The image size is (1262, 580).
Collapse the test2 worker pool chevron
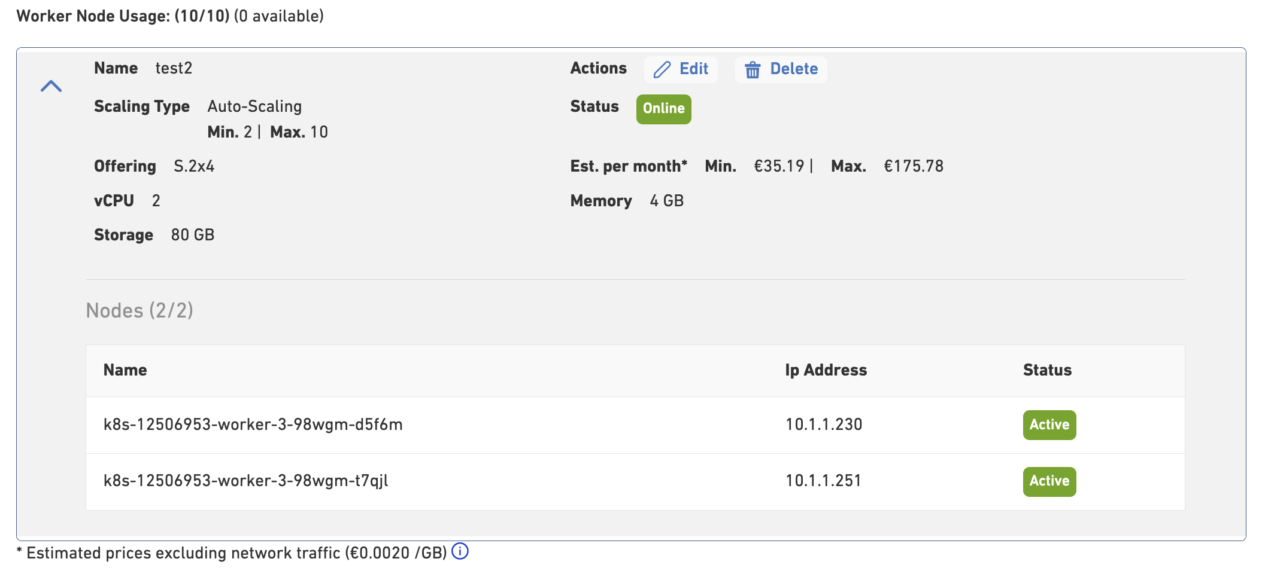click(x=51, y=86)
